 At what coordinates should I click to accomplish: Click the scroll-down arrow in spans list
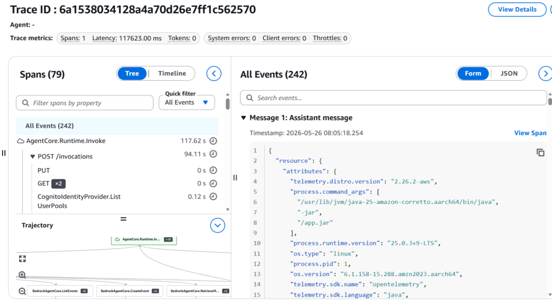(228, 209)
